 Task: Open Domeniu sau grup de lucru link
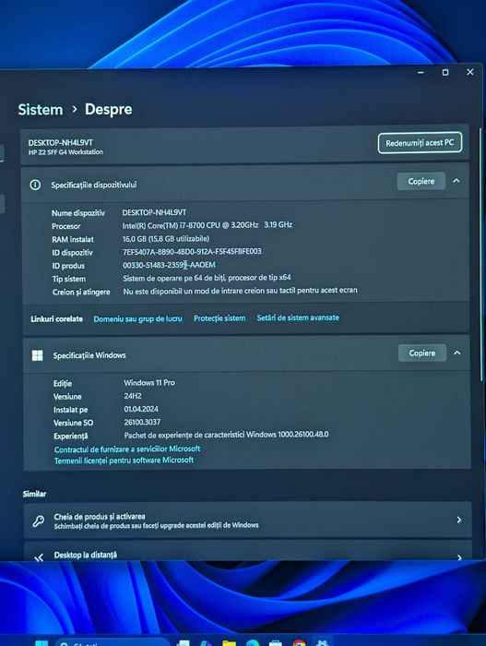click(137, 319)
